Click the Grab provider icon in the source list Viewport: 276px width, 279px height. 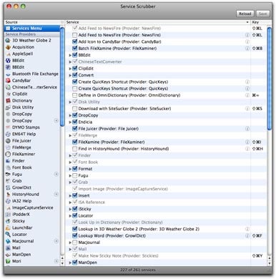(x=8, y=181)
